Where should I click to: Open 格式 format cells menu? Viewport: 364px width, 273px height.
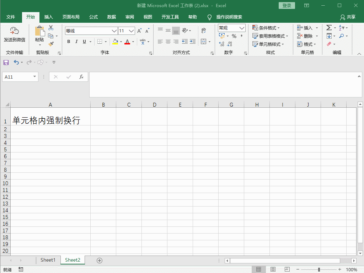pyautogui.click(x=306, y=44)
